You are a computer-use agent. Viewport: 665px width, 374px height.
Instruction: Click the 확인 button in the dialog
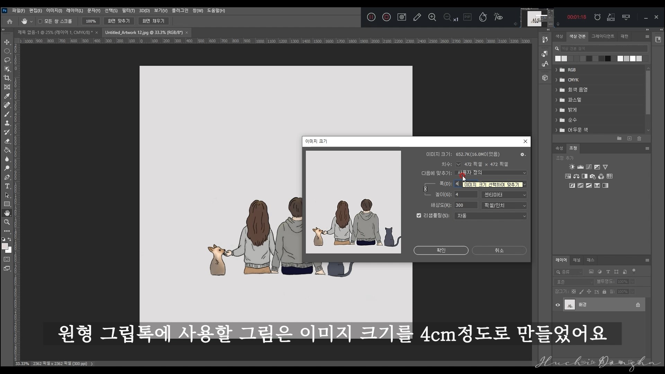point(441,250)
